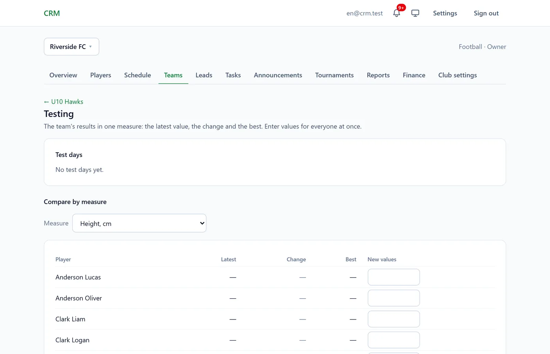The image size is (550, 354).
Task: Focus new value field for Anderson Oliver
Action: [394, 298]
